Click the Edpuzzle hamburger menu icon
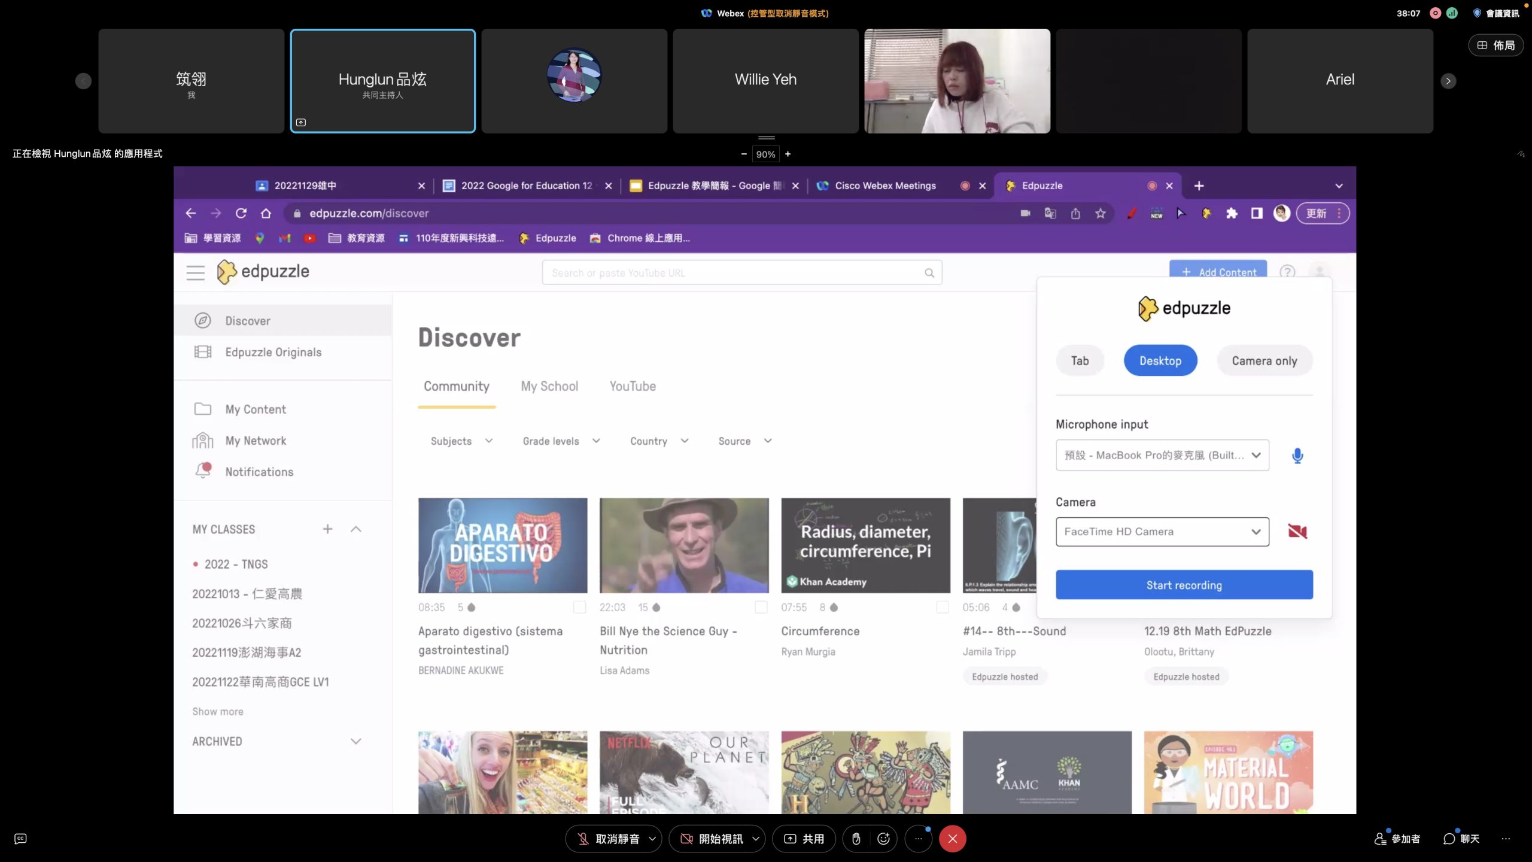Image resolution: width=1532 pixels, height=862 pixels. tap(196, 272)
